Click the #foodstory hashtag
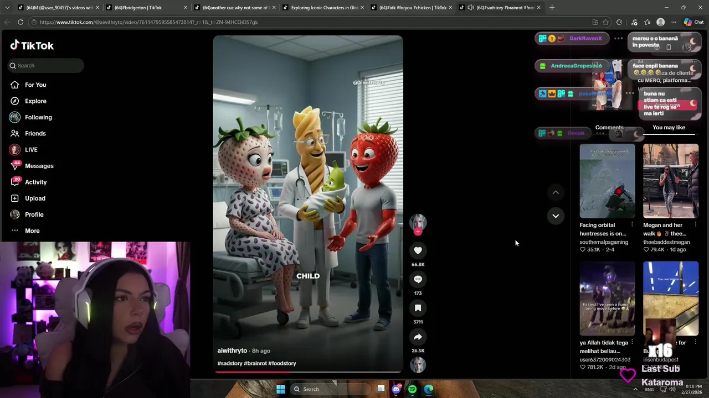 [x=282, y=363]
